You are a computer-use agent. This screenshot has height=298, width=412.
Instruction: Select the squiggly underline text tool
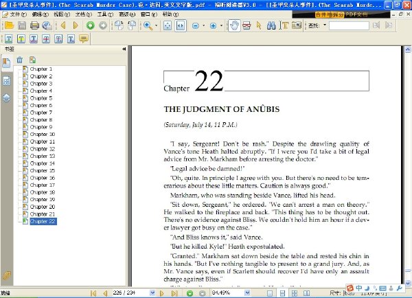click(34, 39)
